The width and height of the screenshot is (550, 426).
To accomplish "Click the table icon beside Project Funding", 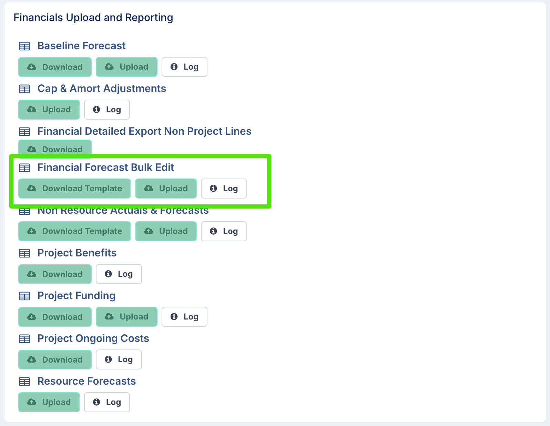I will (x=24, y=296).
